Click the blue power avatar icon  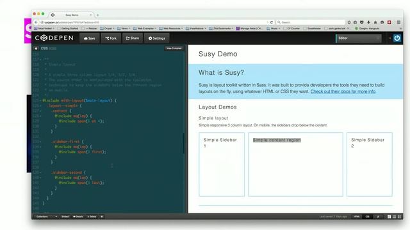tap(397, 38)
